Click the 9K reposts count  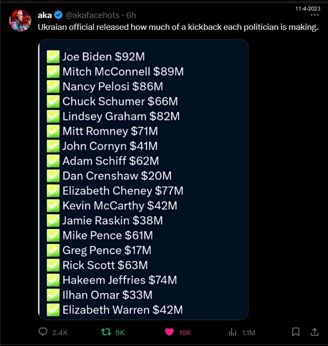[x=120, y=332]
